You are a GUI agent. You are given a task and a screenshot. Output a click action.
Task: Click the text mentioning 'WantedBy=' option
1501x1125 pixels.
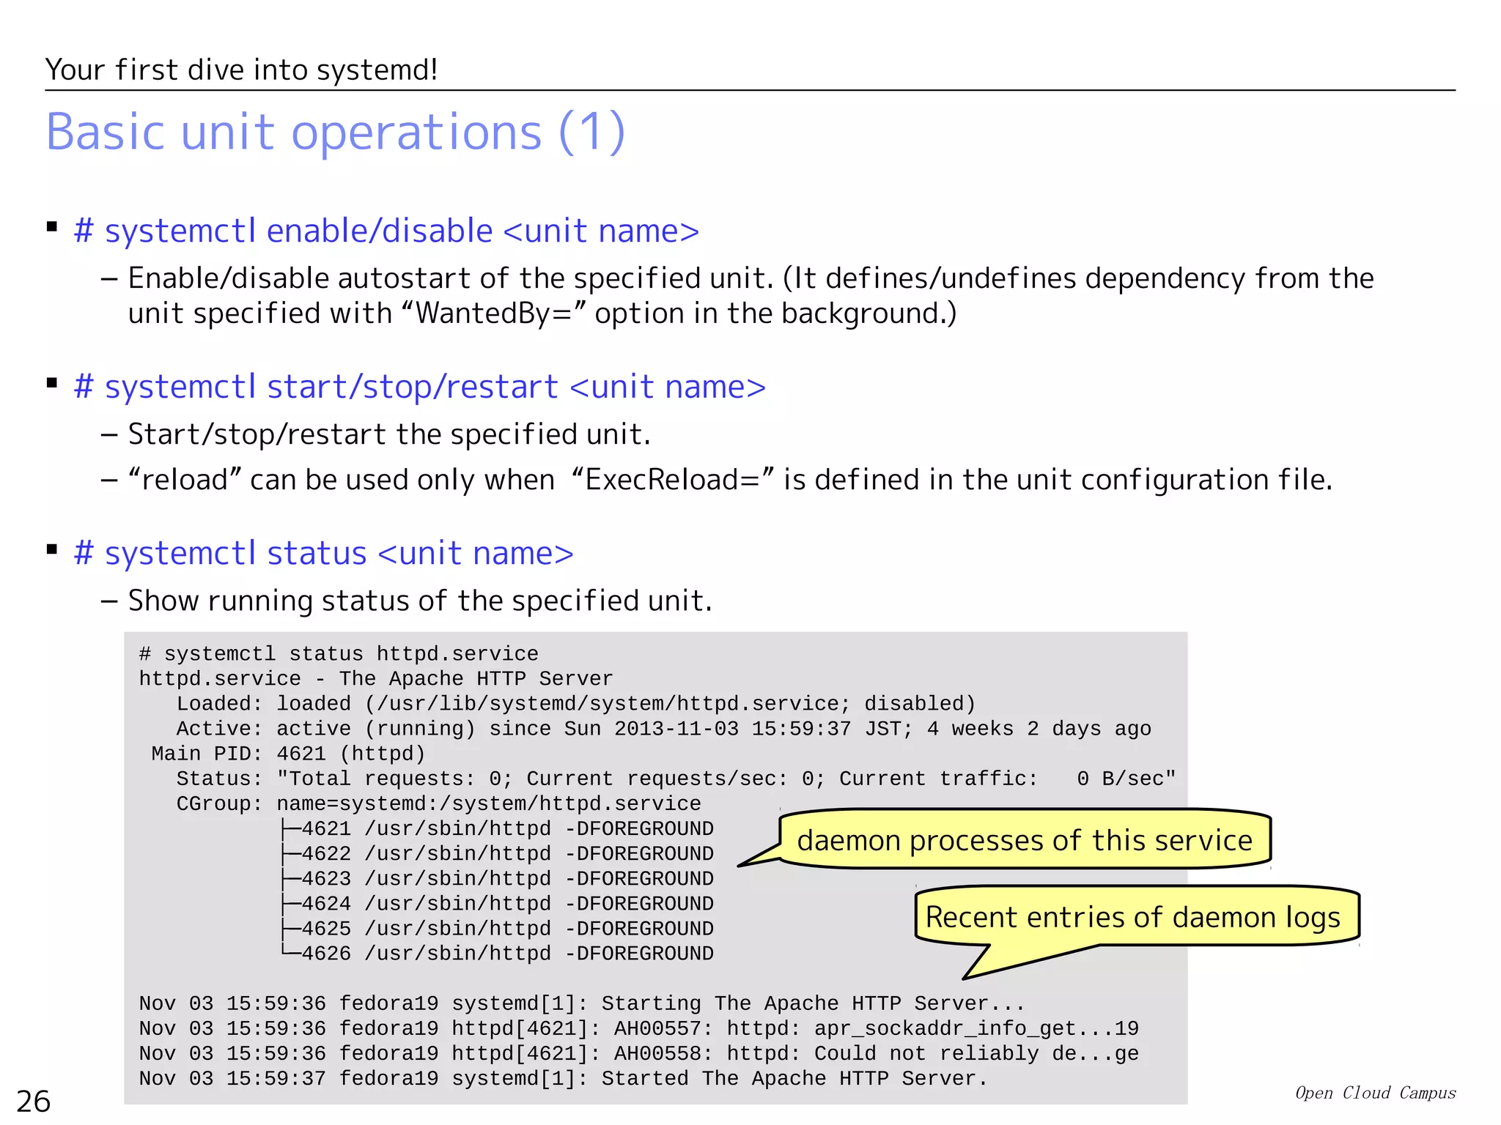point(542,313)
